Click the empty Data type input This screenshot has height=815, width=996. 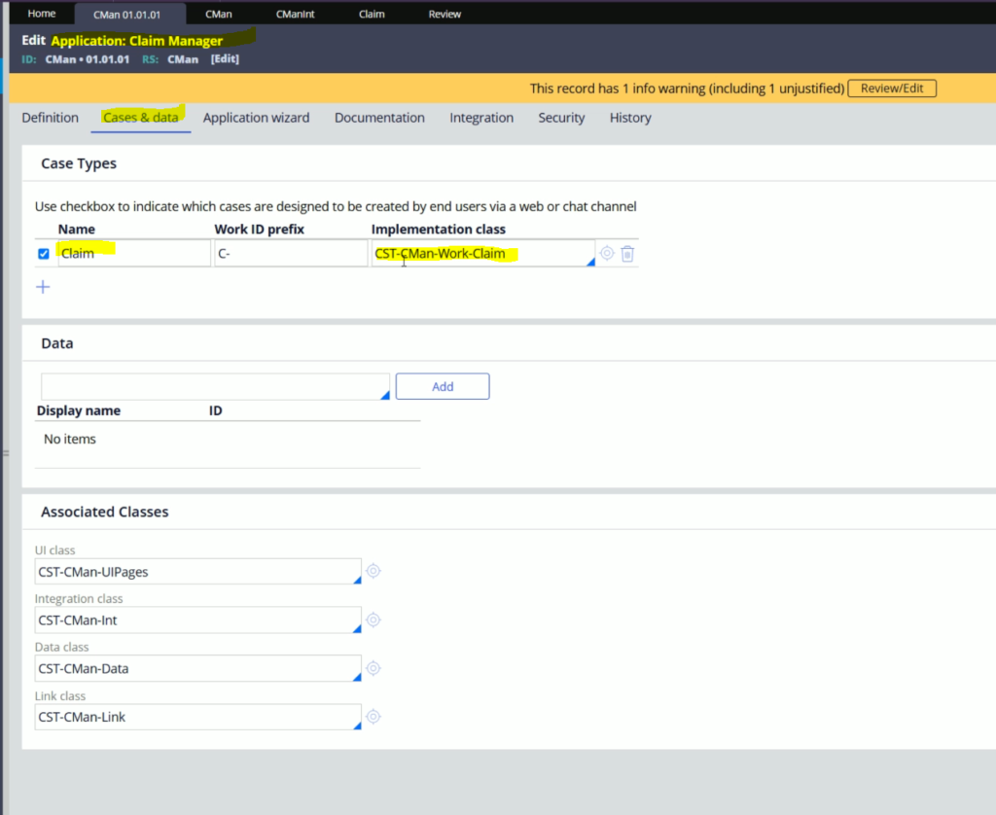215,386
